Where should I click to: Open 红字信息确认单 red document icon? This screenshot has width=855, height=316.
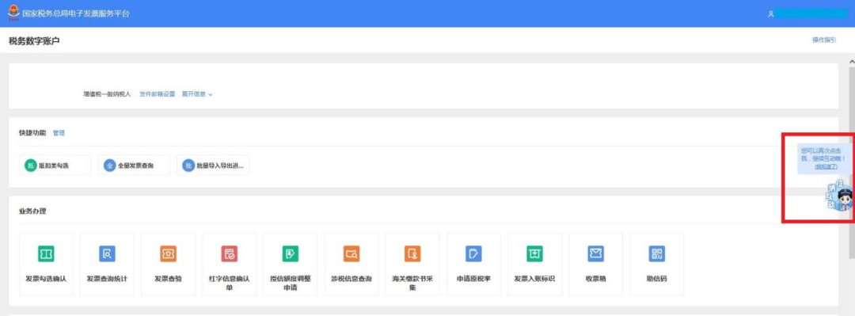click(x=229, y=253)
